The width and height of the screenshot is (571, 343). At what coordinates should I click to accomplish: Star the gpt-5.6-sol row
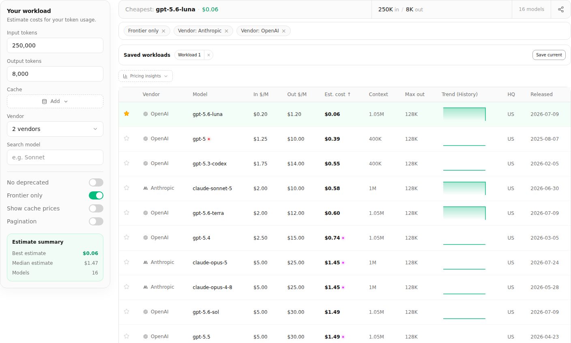(x=127, y=312)
